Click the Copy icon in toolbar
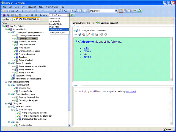Image resolution: width=176 pixels, height=132 pixels. click(21, 11)
